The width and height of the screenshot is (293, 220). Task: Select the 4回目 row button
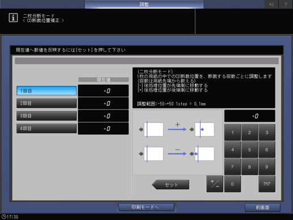46,128
